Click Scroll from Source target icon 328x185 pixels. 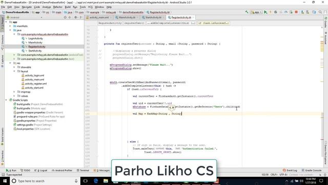tap(65, 17)
